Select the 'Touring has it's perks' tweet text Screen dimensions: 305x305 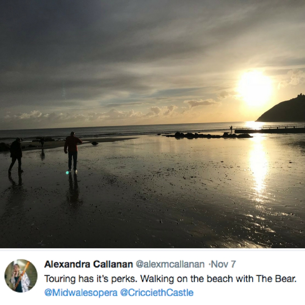tap(170, 279)
